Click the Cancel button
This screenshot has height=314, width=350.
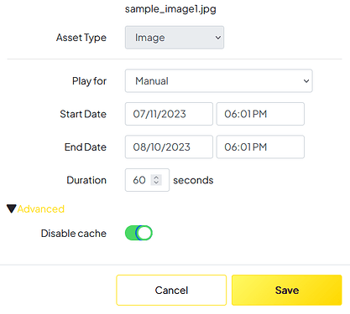point(171,290)
